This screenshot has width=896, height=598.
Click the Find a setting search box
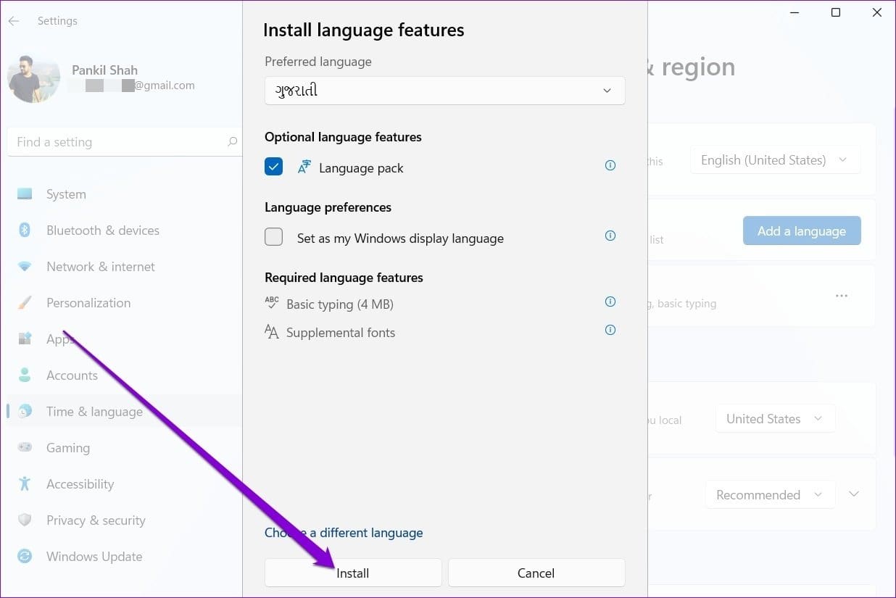click(125, 142)
